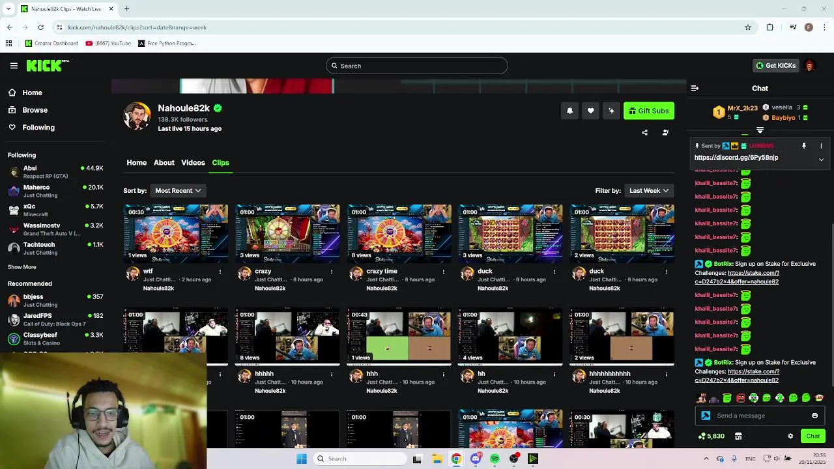Click the notification bell for Nahoule82k

coord(569,111)
